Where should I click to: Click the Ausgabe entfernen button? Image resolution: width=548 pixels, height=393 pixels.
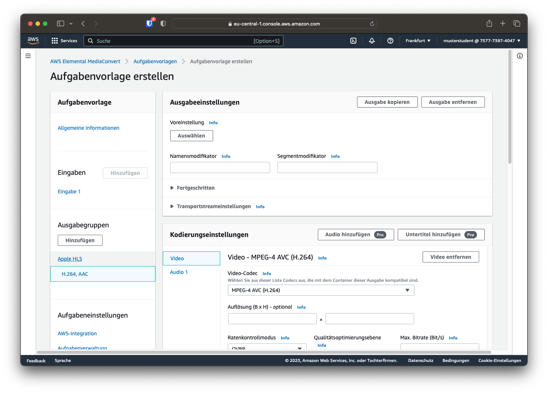point(453,102)
